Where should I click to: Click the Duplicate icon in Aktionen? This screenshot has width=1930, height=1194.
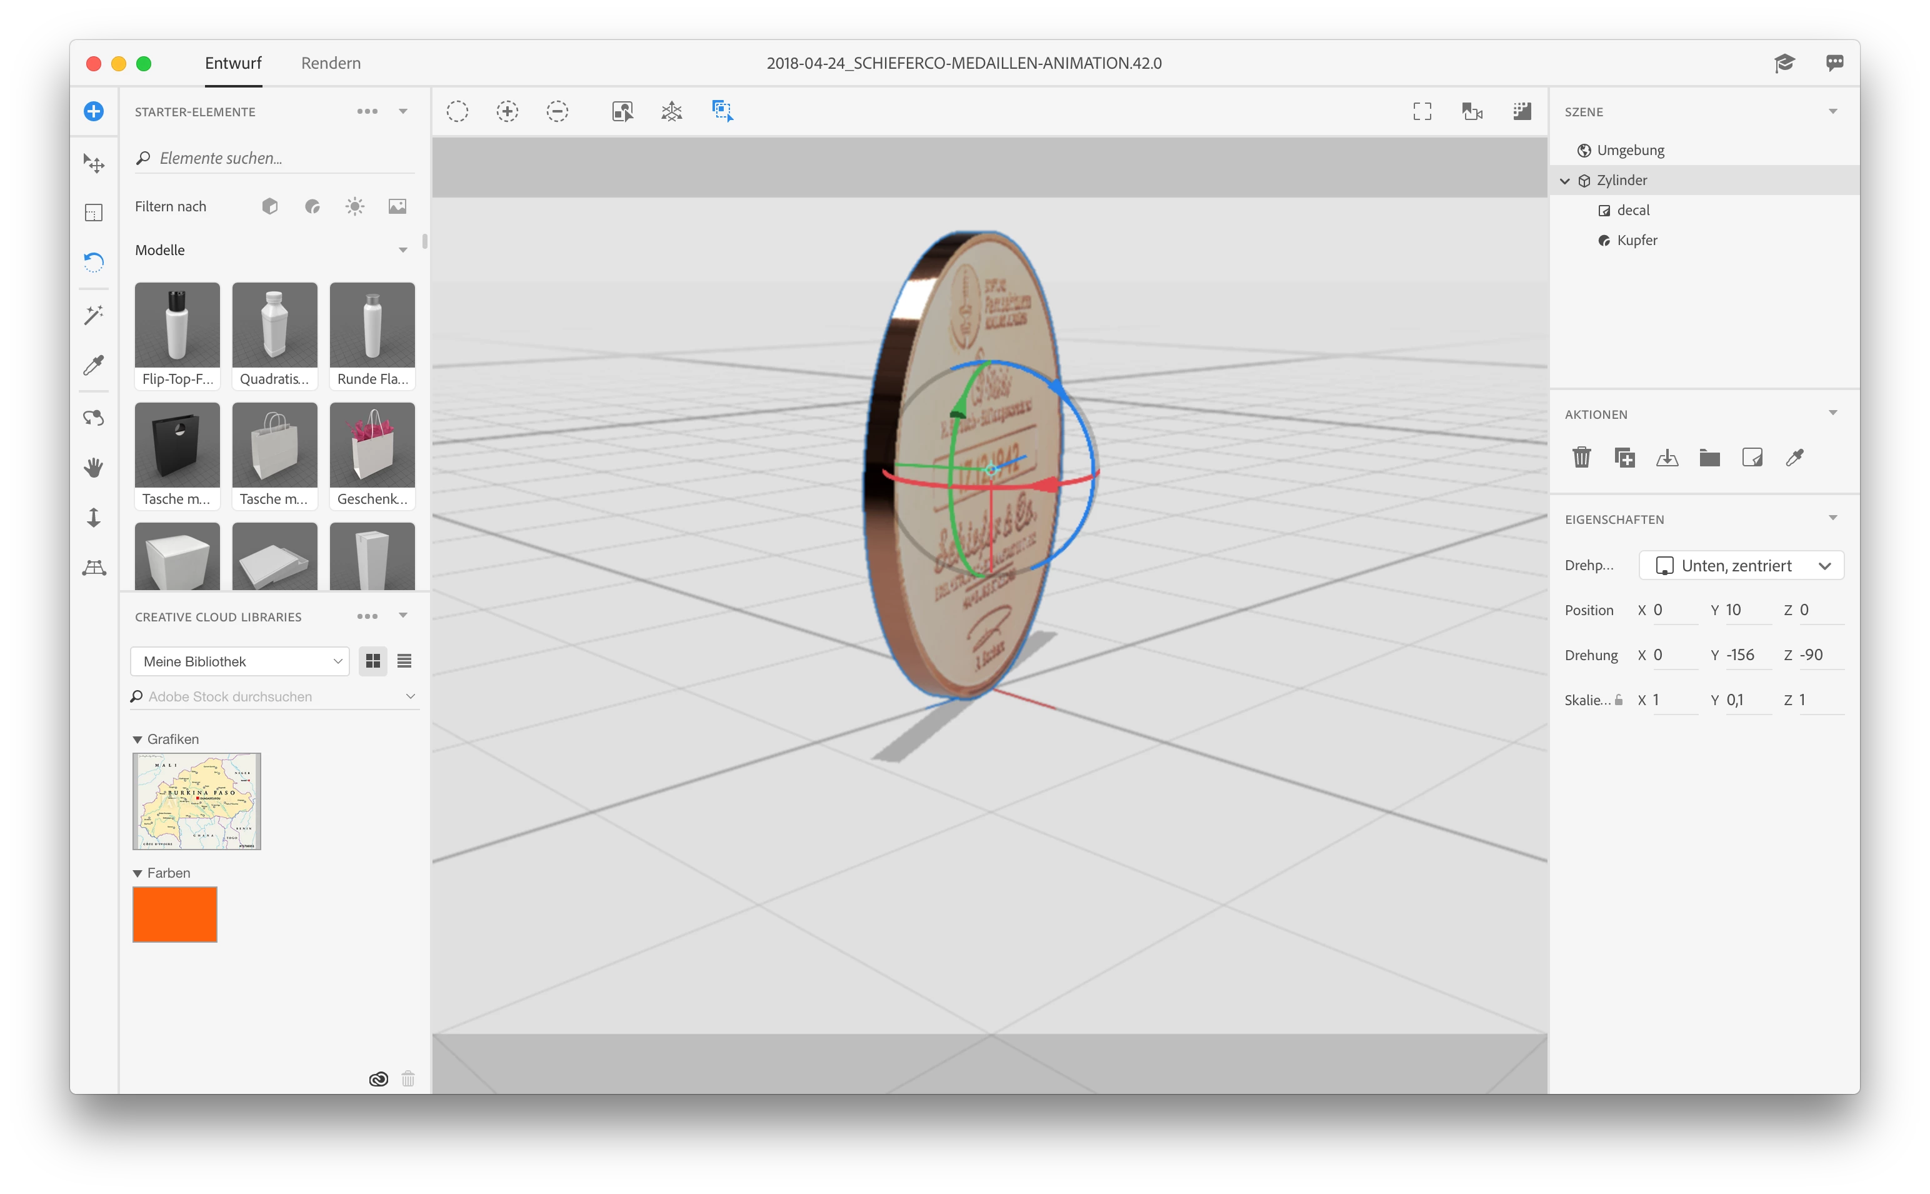pos(1624,457)
